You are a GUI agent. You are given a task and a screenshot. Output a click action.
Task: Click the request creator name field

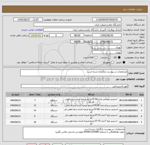pos(82,30)
